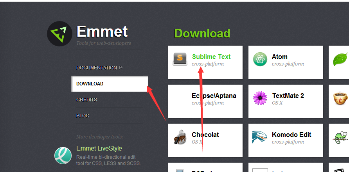The width and height of the screenshot is (349, 172).
Task: Select the Download menu item
Action: [110, 84]
